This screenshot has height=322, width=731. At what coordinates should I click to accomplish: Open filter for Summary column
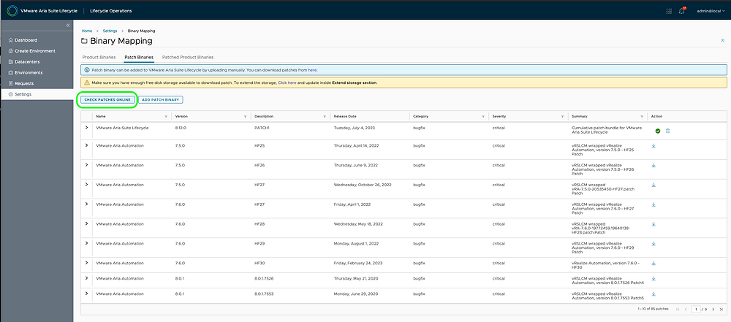(x=642, y=117)
